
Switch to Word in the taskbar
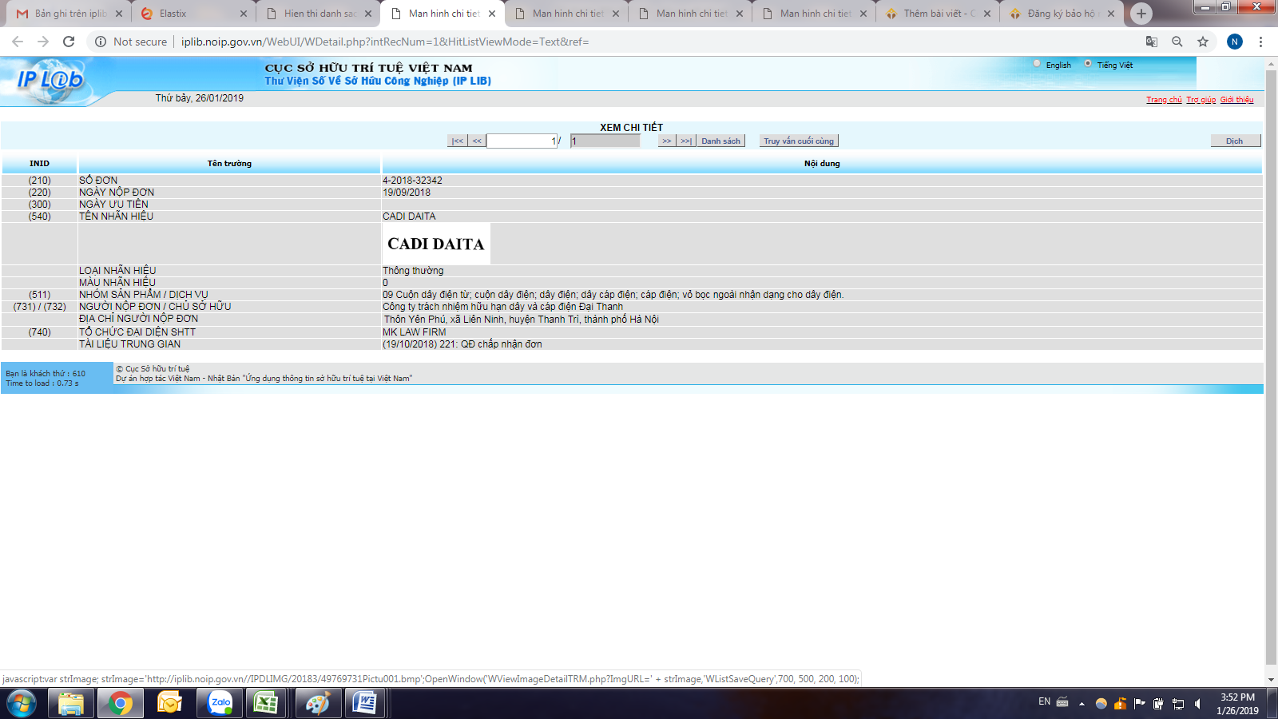pyautogui.click(x=365, y=703)
